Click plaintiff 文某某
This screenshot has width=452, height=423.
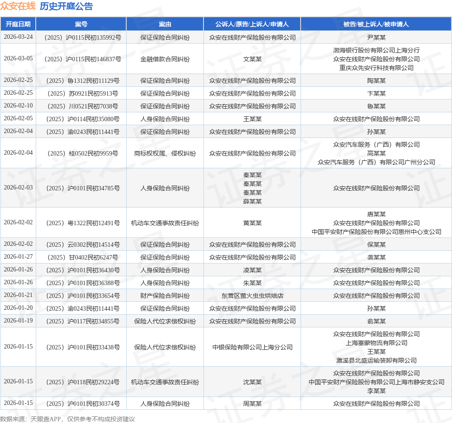(x=252, y=59)
